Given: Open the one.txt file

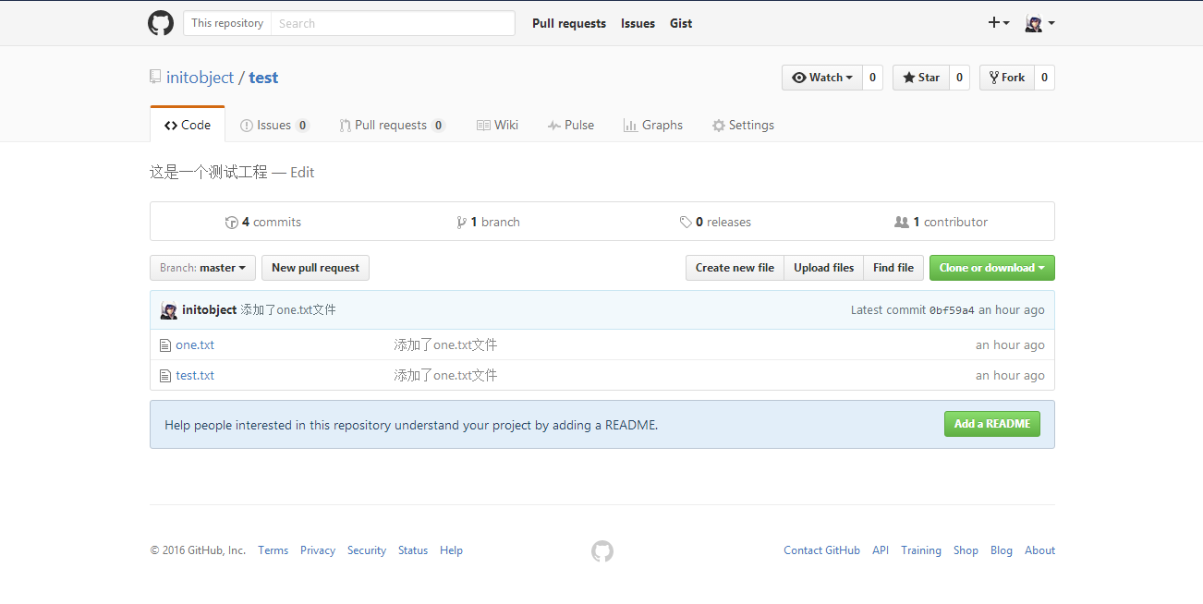Looking at the screenshot, I should point(195,344).
